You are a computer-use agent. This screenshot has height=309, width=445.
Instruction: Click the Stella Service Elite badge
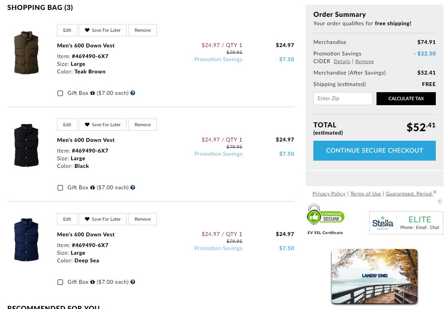coord(406,223)
